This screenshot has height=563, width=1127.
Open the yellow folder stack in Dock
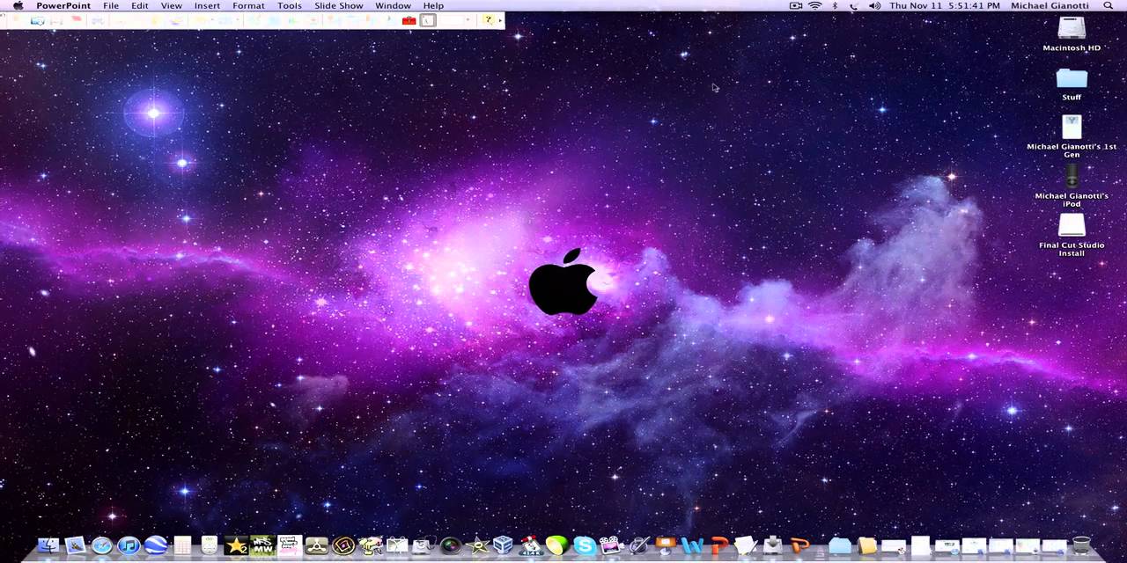coord(867,546)
